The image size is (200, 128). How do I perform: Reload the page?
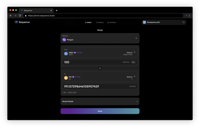20,16
